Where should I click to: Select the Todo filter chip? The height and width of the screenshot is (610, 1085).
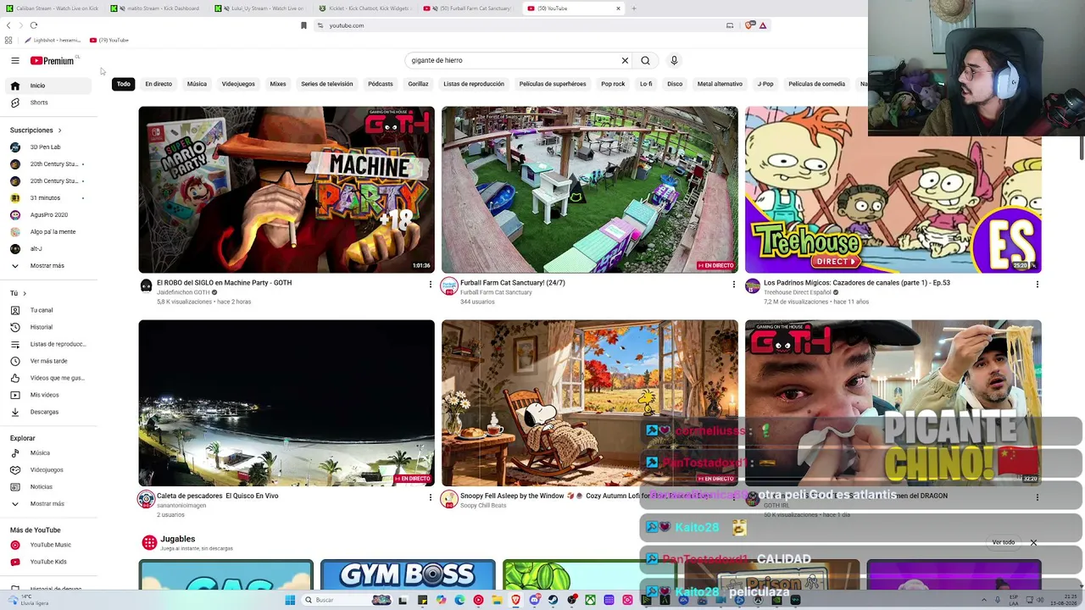tap(124, 84)
